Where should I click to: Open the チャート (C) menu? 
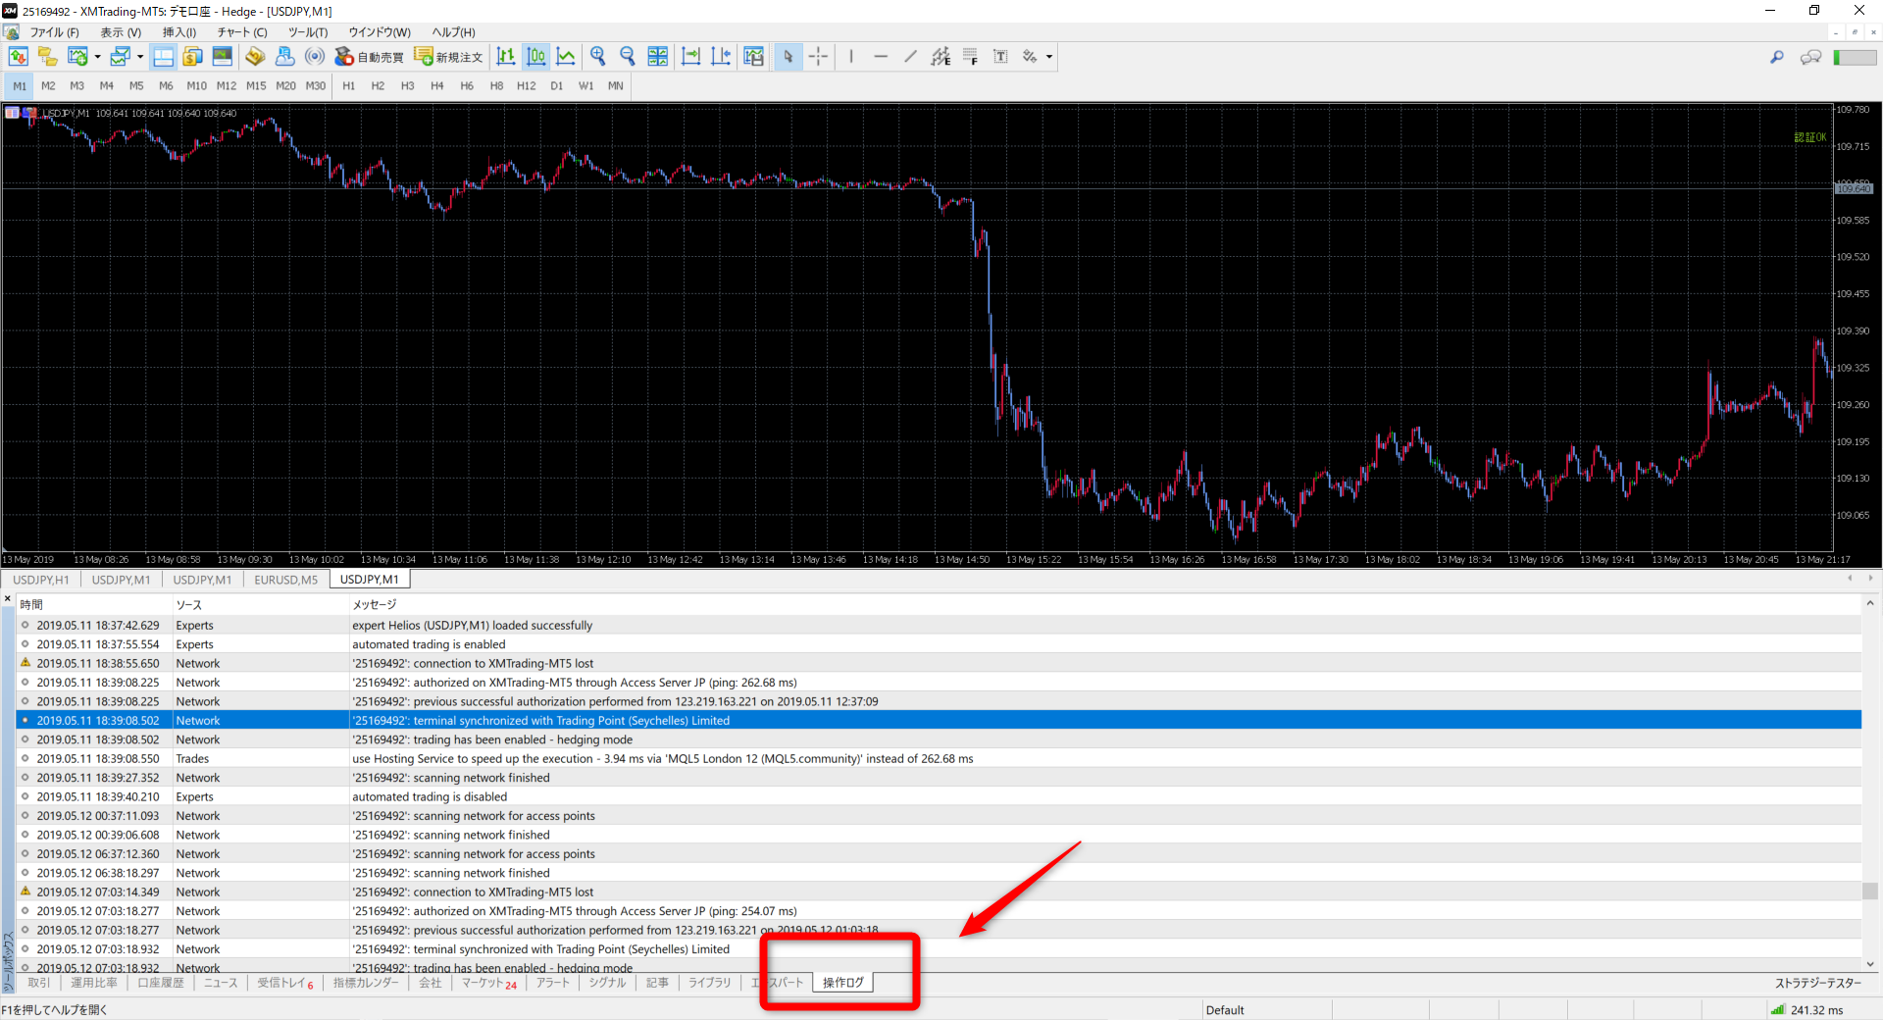pyautogui.click(x=242, y=32)
